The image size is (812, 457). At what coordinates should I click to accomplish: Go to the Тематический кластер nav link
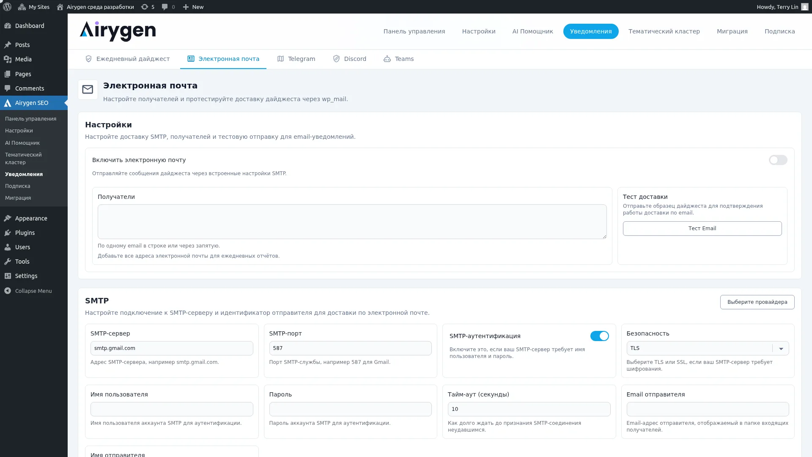point(664,31)
